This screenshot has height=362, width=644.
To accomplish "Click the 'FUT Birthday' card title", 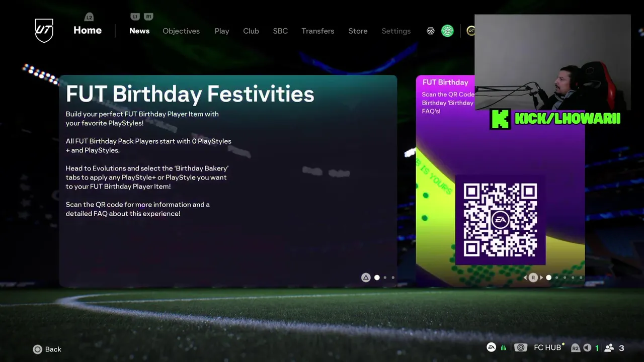I will [445, 82].
